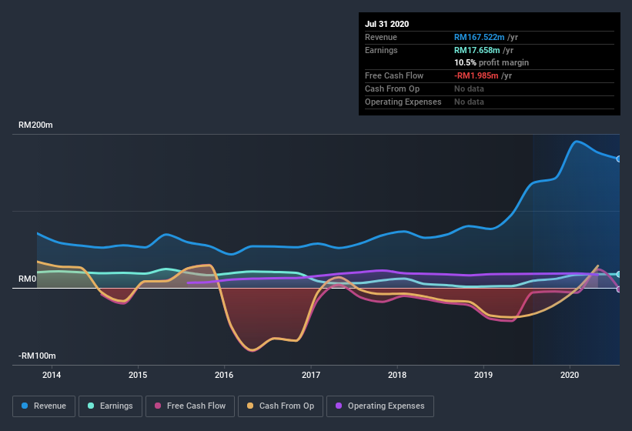
Task: Click the RM17.658m earnings value
Action: click(477, 50)
